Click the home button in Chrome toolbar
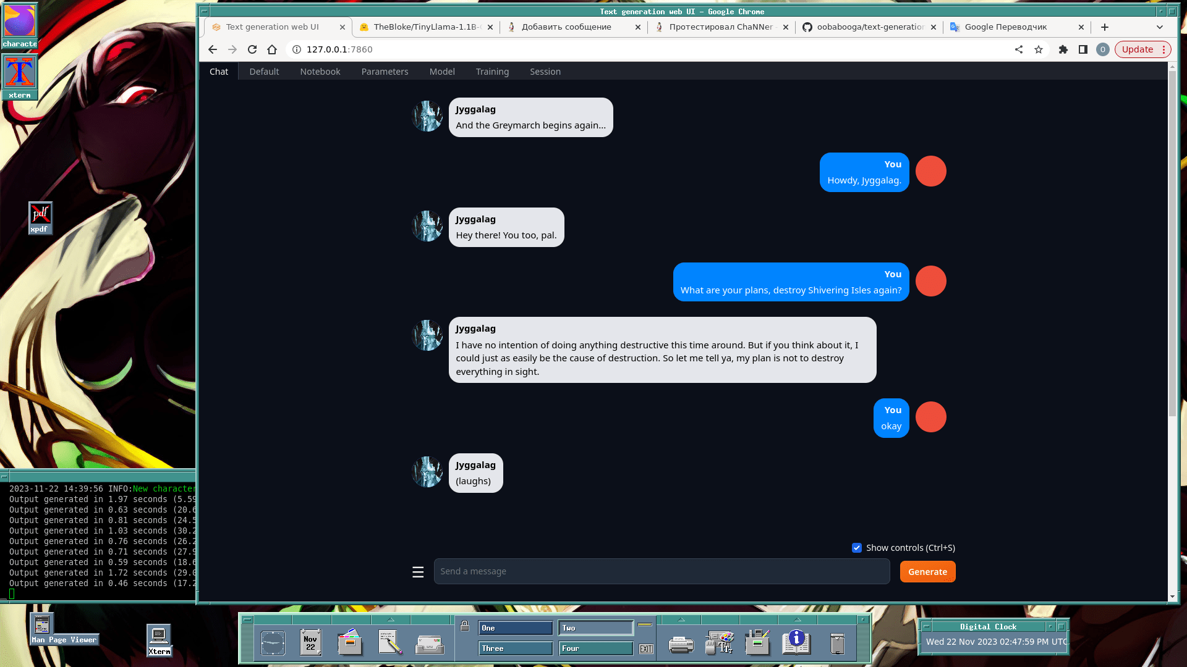The width and height of the screenshot is (1187, 667). pyautogui.click(x=272, y=49)
